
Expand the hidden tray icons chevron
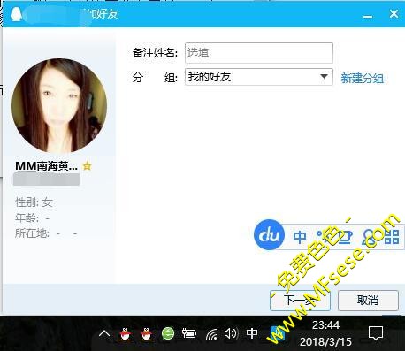104,334
